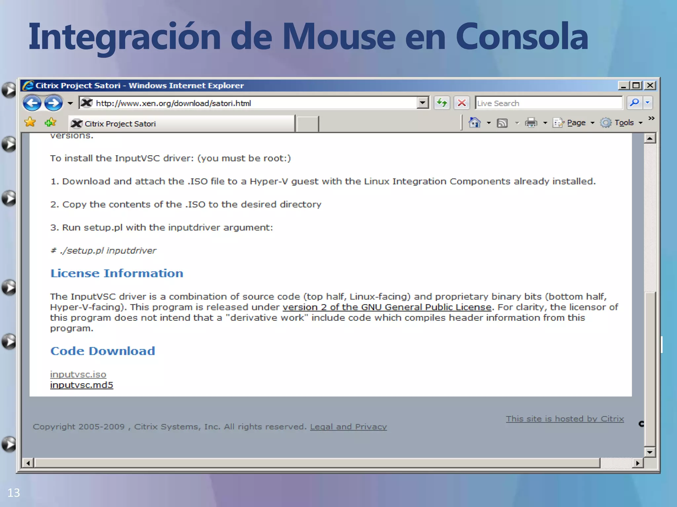Viewport: 677px width, 507px height.
Task: Click the horizontal scrollbar right arrow
Action: click(x=638, y=463)
